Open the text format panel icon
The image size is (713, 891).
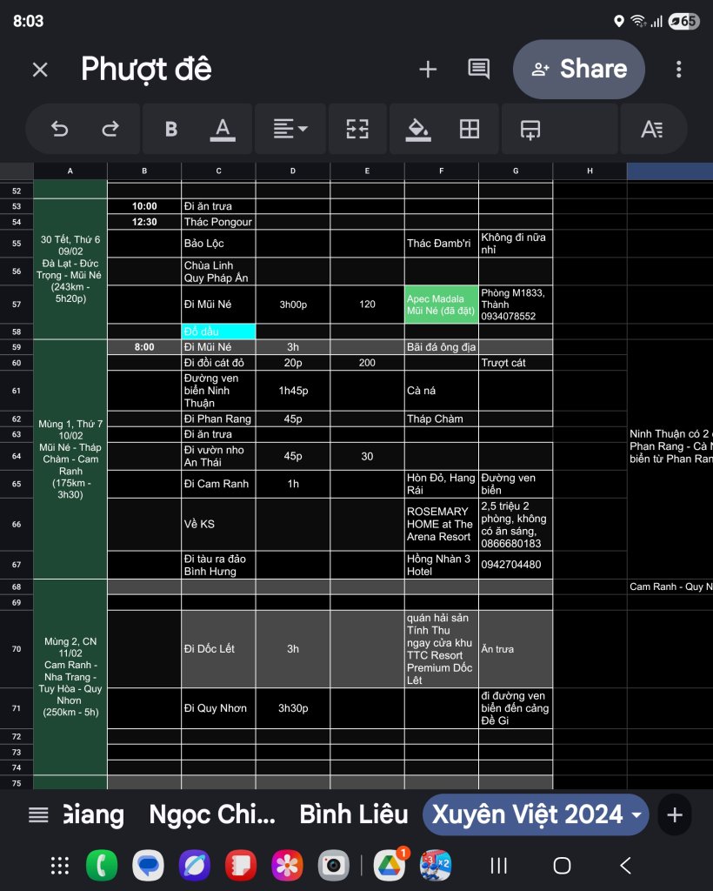[652, 129]
